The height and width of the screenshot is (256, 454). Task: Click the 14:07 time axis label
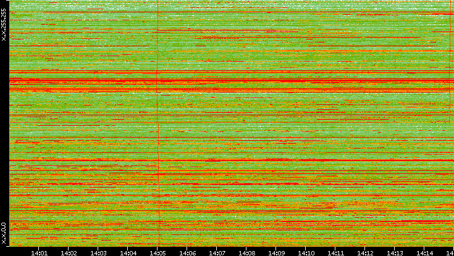(217, 253)
